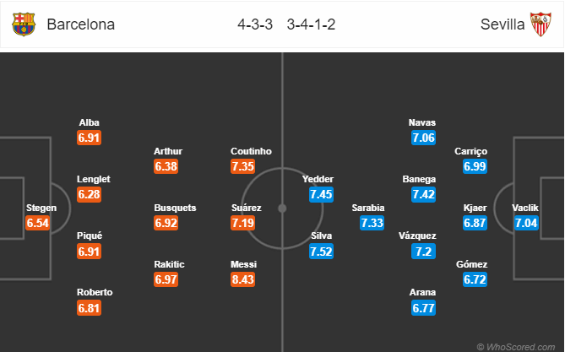Select Arana's 6.77 rating badge
The width and height of the screenshot is (565, 352).
tap(424, 308)
